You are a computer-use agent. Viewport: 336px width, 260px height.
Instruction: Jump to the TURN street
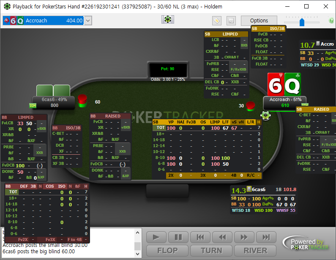tap(211, 251)
